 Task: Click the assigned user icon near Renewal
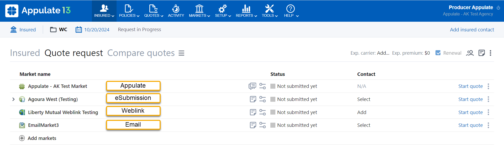coord(470,53)
